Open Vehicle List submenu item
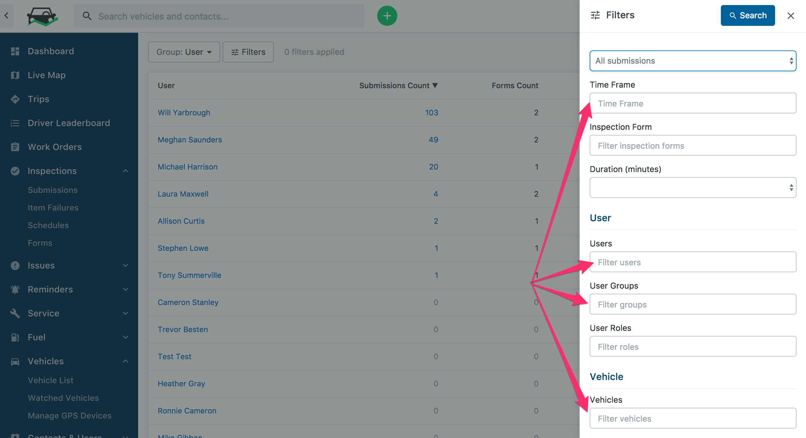 [50, 380]
